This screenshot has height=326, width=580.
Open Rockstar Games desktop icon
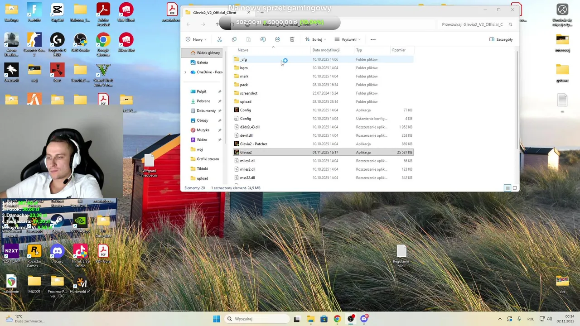coord(34,255)
